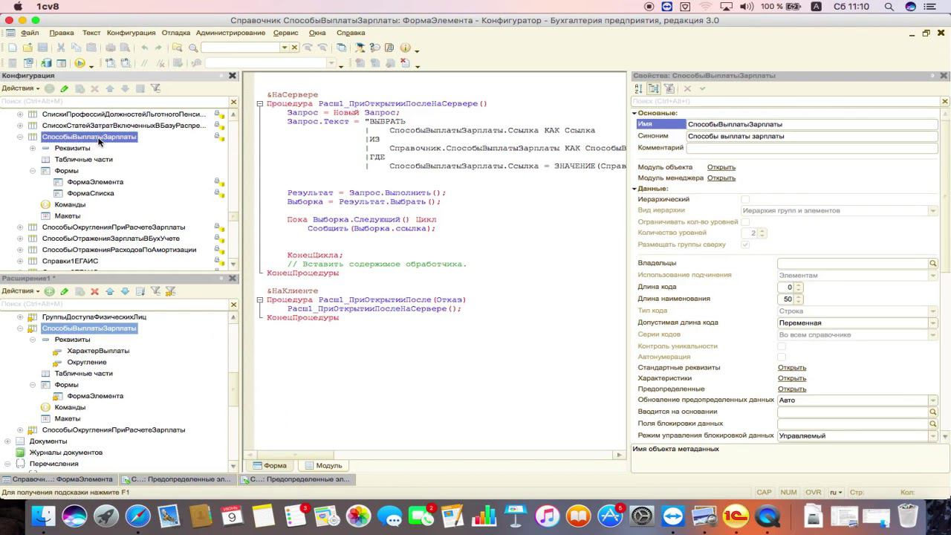Click the start debugging play icon
Viewport: 951px width, 535px height.
pyautogui.click(x=79, y=64)
